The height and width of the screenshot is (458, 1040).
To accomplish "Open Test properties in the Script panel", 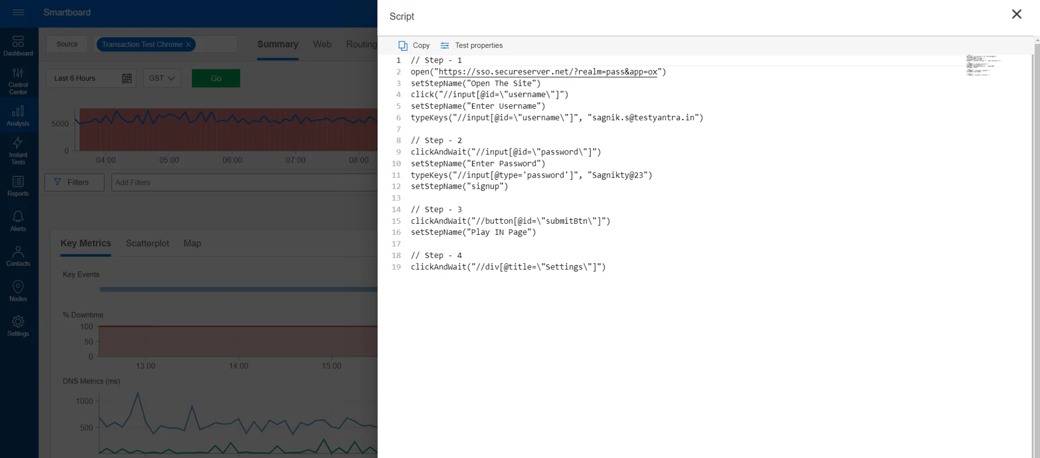I will click(471, 45).
